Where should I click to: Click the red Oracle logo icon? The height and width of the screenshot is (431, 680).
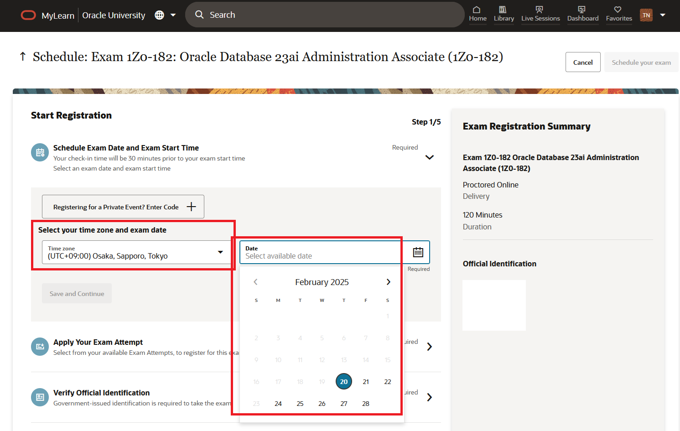[28, 15]
